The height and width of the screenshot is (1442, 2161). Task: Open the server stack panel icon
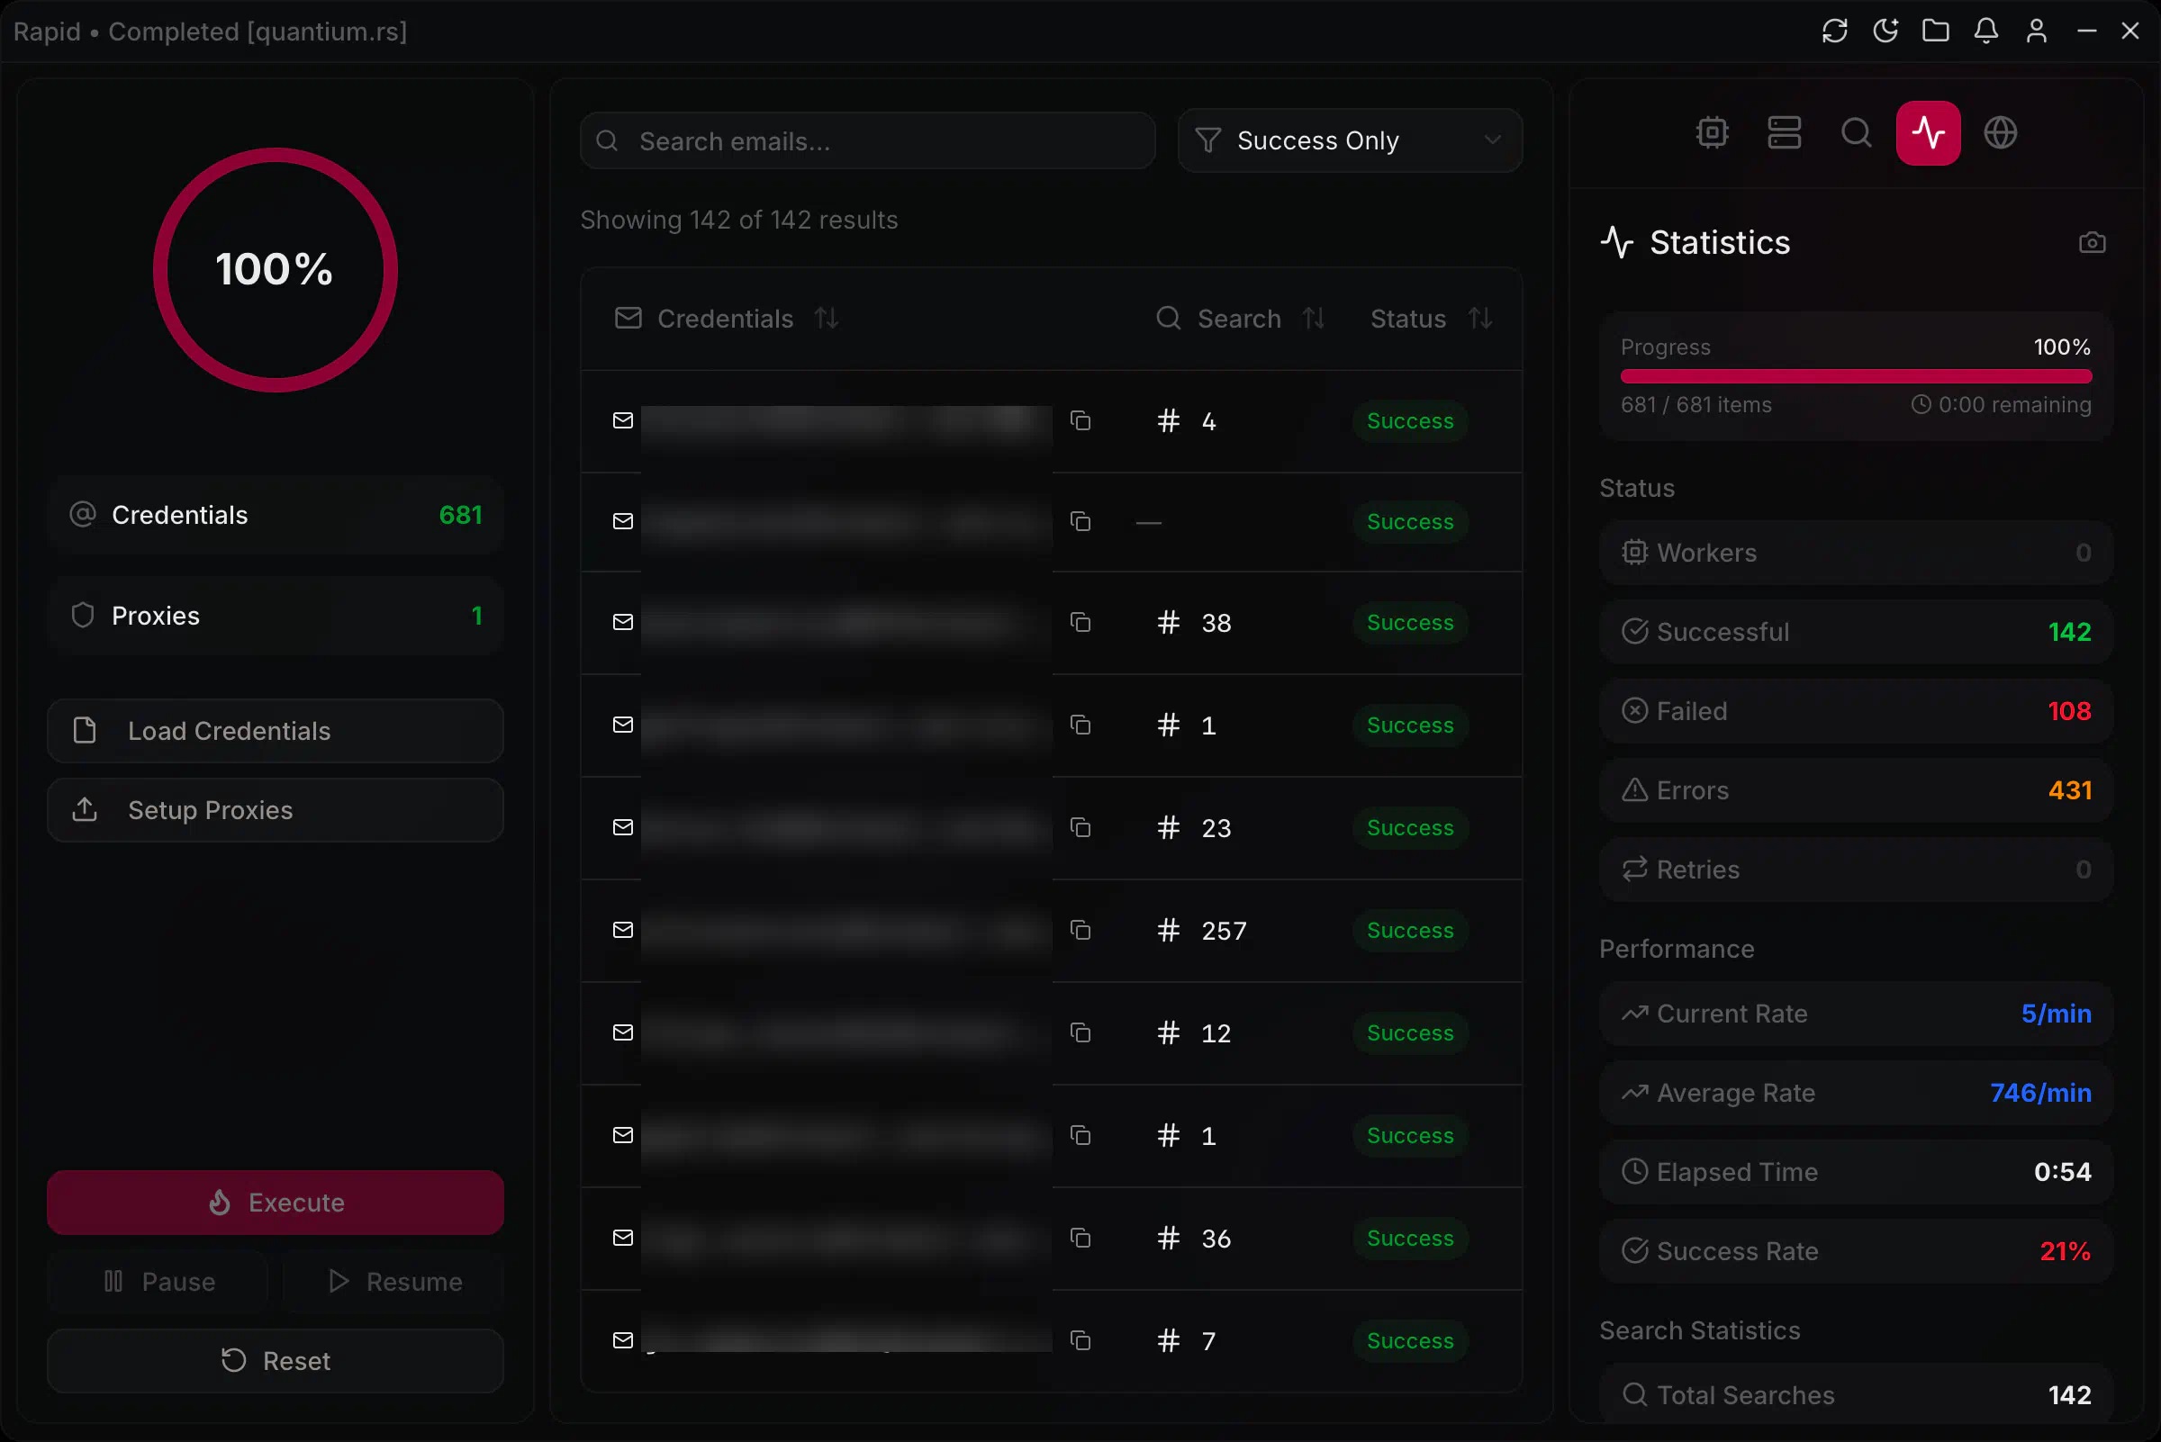click(1784, 133)
